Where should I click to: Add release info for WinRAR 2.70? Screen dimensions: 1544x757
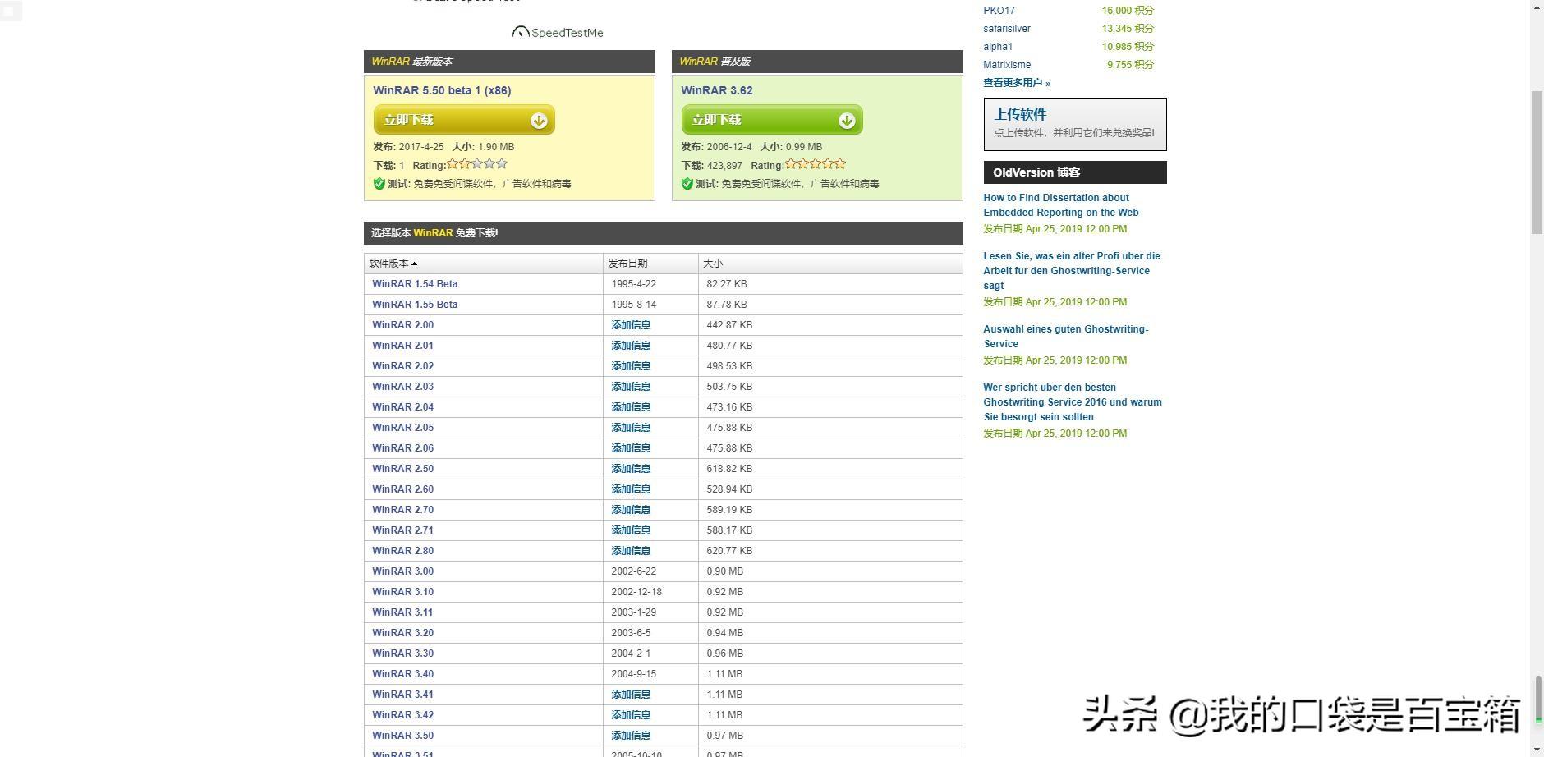tap(631, 510)
